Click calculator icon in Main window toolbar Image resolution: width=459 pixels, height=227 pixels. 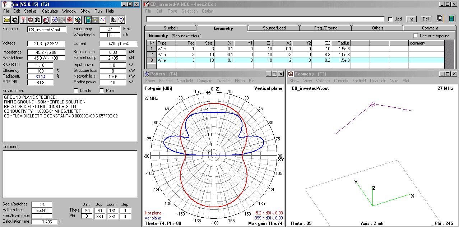click(88, 20)
